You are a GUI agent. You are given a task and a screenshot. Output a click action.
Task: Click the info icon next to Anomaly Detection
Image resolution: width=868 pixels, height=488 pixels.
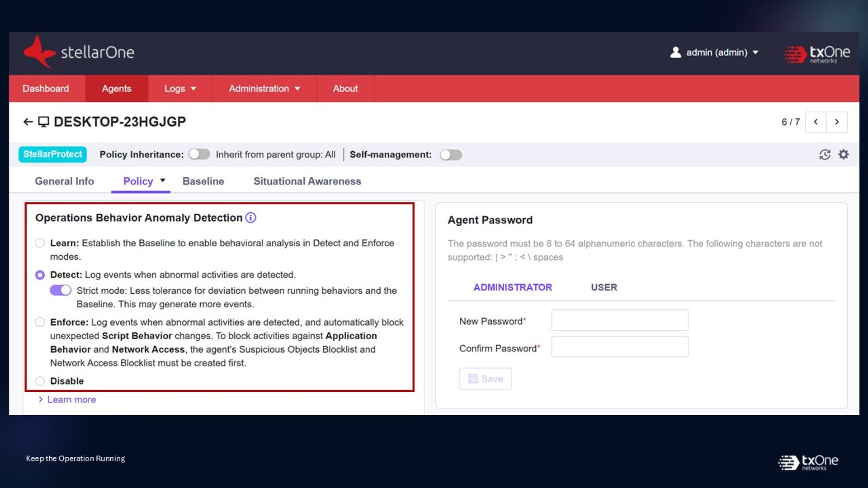click(x=250, y=218)
